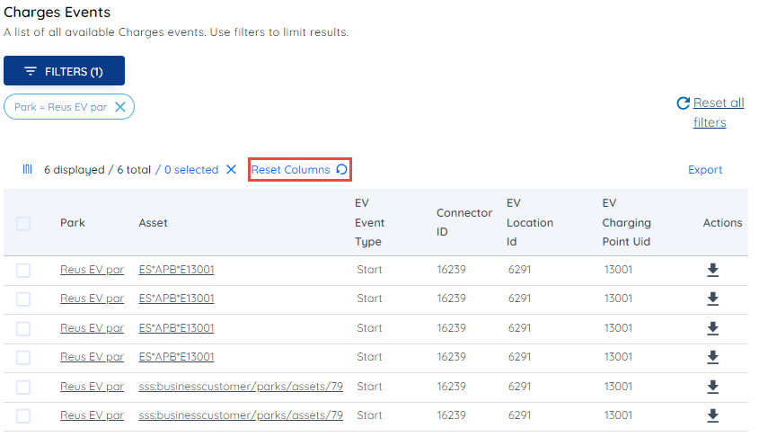The width and height of the screenshot is (759, 437).
Task: Open ES*APB*E13001 asset in fourth row
Action: click(176, 357)
